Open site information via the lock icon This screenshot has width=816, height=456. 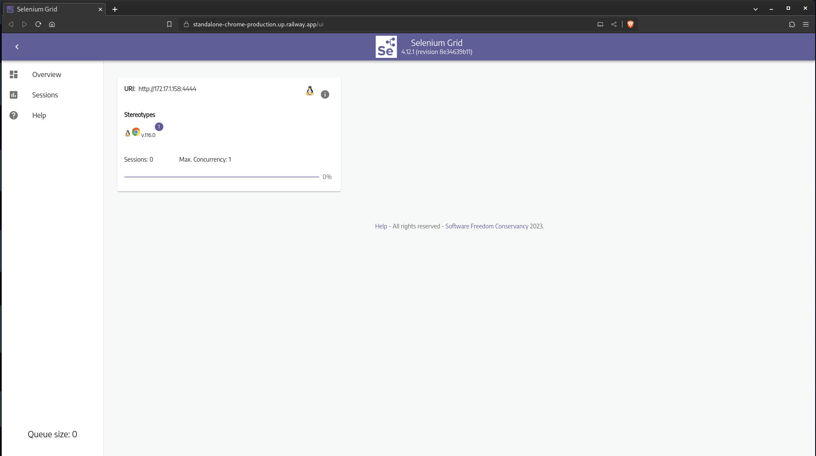click(x=186, y=24)
